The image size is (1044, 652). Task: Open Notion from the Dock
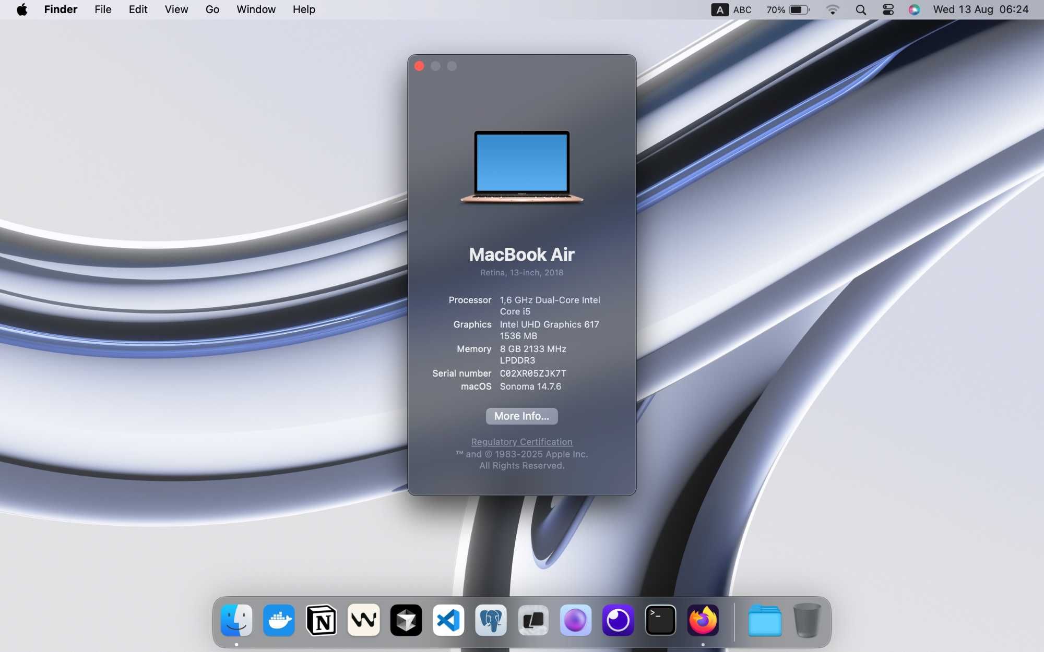(321, 620)
